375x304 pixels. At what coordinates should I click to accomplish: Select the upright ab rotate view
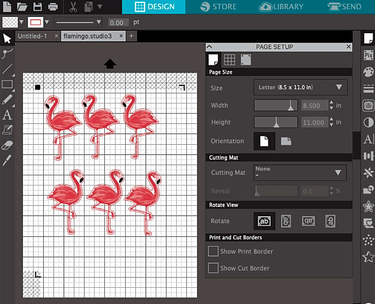click(264, 221)
